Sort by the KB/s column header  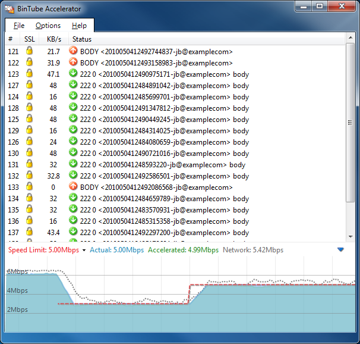pyautogui.click(x=54, y=39)
